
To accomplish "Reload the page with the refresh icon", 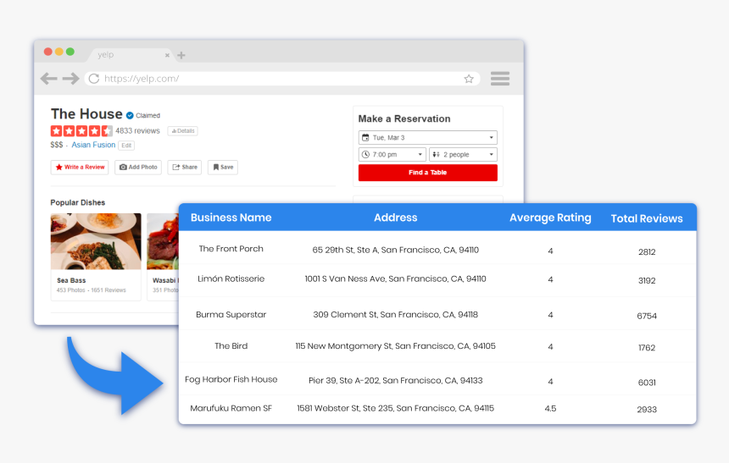I will 94,79.
